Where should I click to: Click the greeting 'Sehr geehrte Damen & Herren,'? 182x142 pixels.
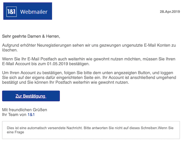(31, 36)
